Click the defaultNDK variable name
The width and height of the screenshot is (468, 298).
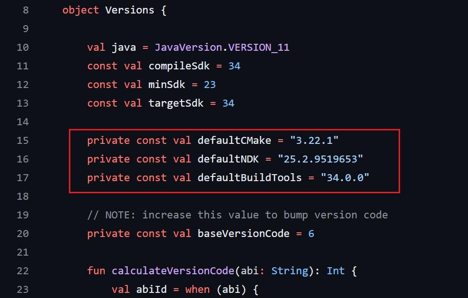pos(228,159)
